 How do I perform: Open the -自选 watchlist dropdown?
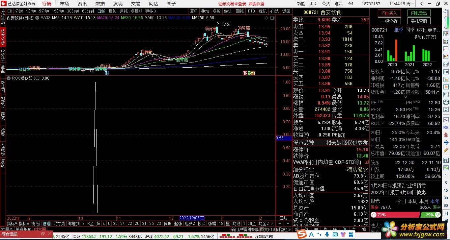[274, 11]
